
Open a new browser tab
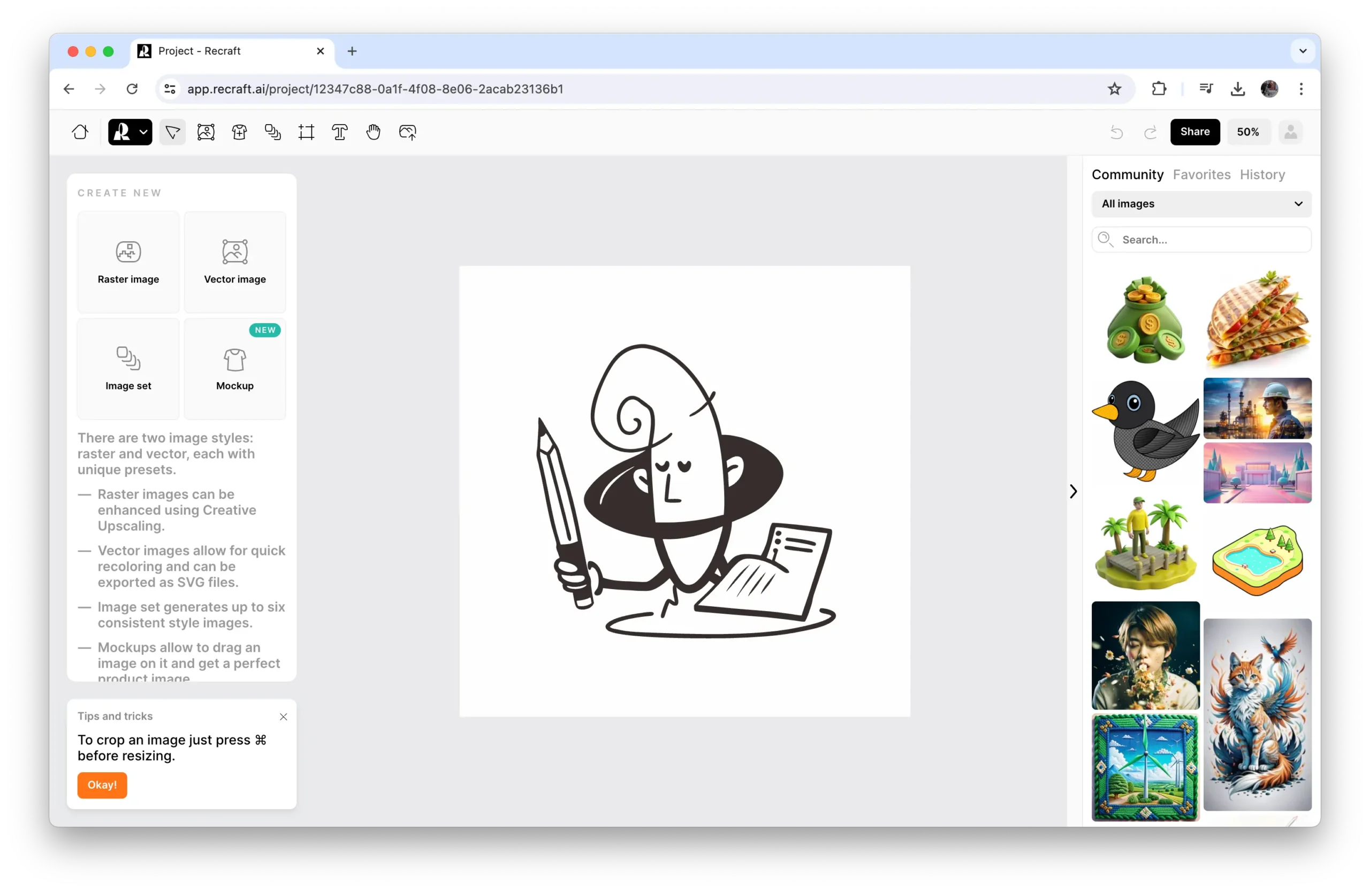point(352,51)
